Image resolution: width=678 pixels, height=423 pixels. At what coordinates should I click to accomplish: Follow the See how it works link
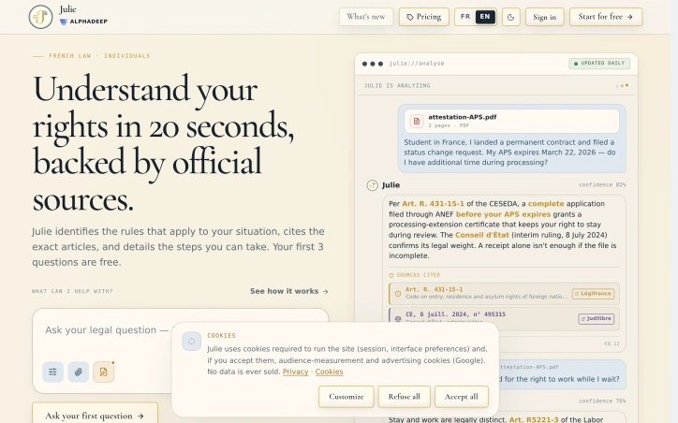tap(288, 291)
